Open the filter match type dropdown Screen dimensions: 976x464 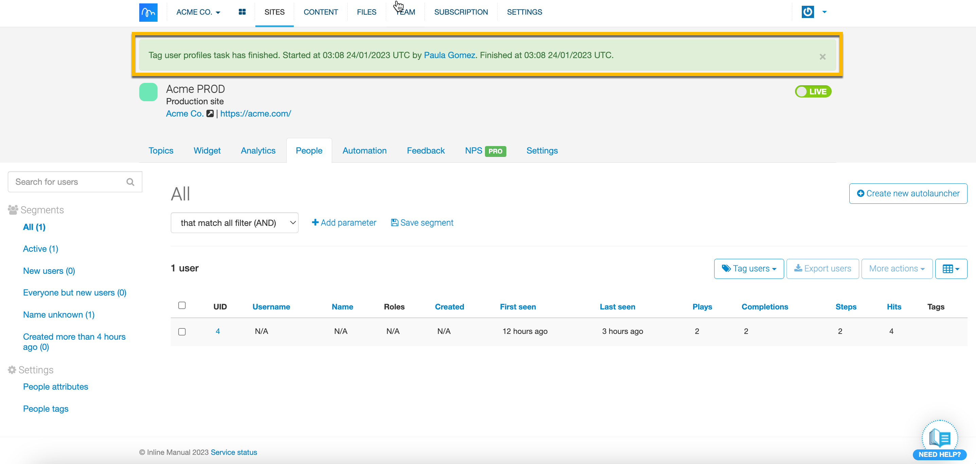pyautogui.click(x=234, y=223)
